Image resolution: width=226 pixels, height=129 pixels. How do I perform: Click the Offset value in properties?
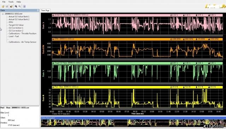(x=11, y=120)
